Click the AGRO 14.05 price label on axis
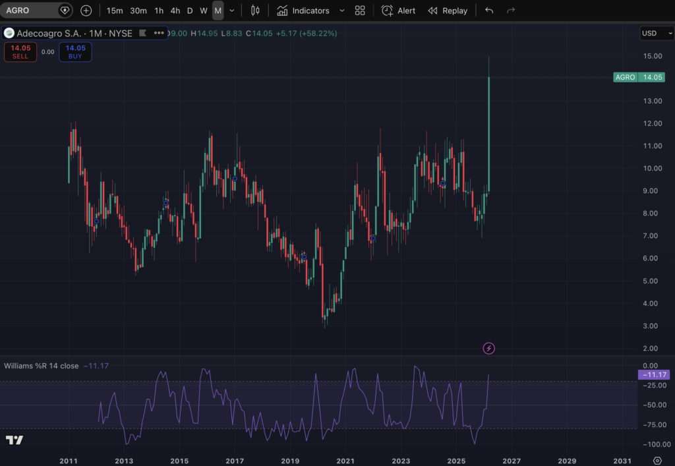The image size is (675, 466). [x=639, y=77]
